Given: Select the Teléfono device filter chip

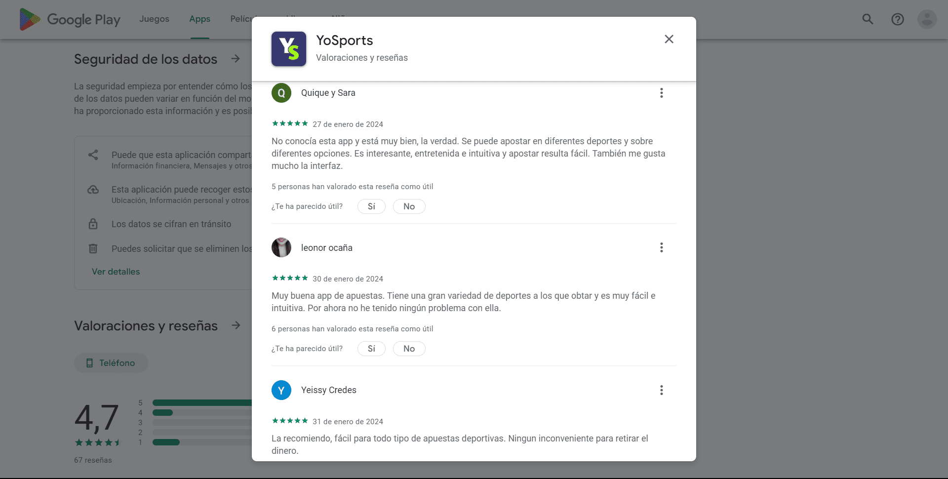Looking at the screenshot, I should tap(111, 363).
